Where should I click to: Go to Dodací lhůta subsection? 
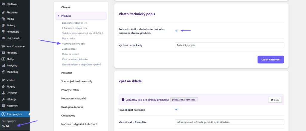[x=68, y=39]
